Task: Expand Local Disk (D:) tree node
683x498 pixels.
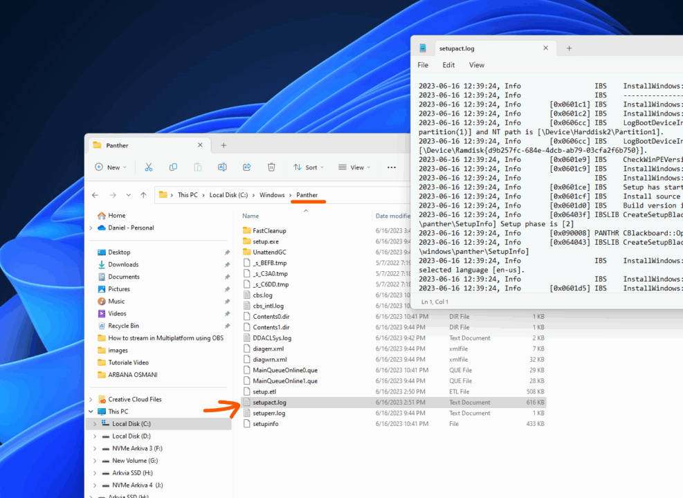Action: [95, 436]
